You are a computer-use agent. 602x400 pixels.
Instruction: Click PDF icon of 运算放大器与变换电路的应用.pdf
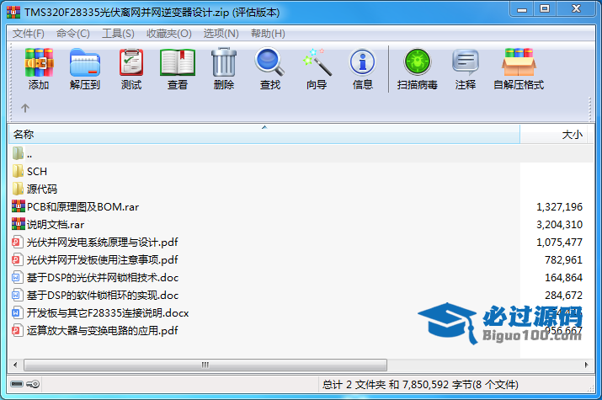(x=17, y=330)
